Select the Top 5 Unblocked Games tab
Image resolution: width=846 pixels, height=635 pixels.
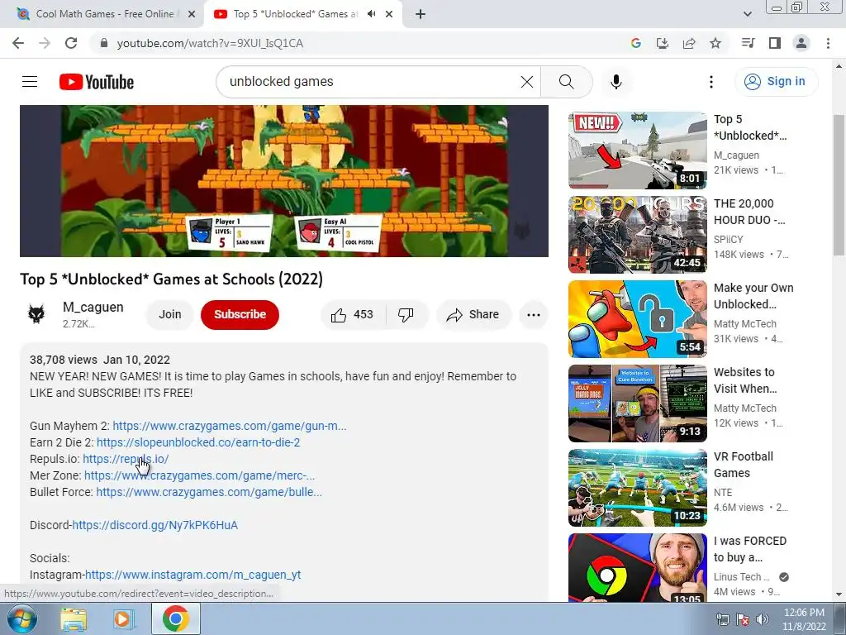[x=294, y=14]
